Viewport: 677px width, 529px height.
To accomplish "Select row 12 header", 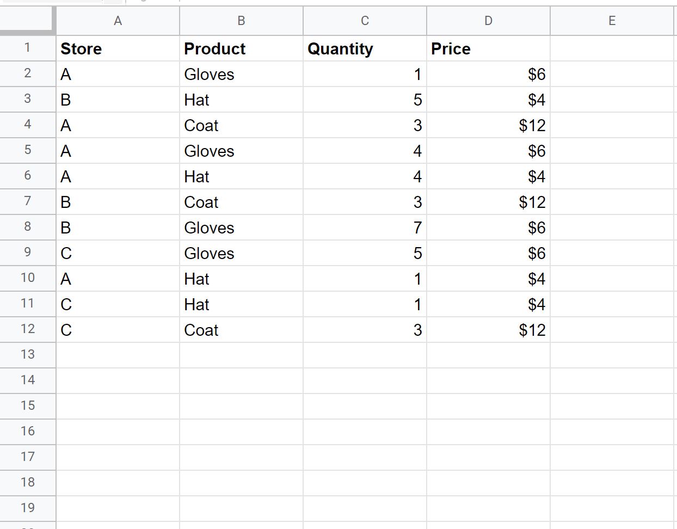I will (28, 330).
